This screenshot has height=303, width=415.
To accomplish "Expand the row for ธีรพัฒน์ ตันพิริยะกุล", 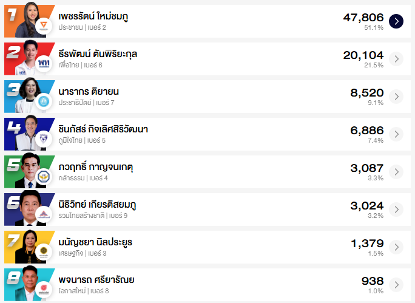I will pos(396,59).
